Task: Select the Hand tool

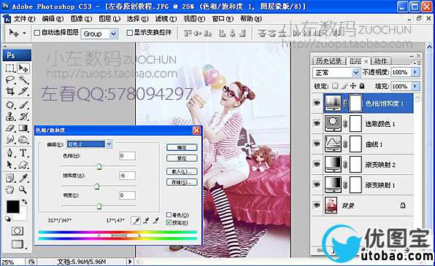Action: click(x=10, y=189)
